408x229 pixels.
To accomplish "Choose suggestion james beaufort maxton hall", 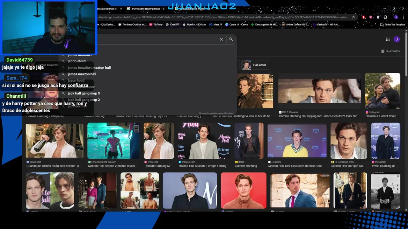I will click(x=89, y=67).
